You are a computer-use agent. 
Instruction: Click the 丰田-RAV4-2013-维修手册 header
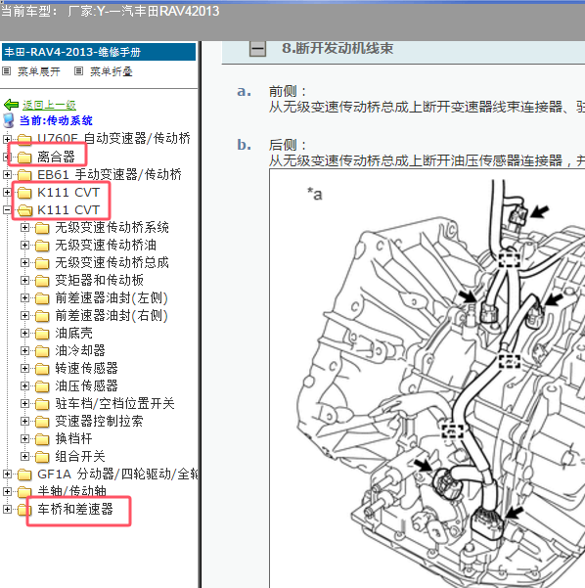coord(99,52)
